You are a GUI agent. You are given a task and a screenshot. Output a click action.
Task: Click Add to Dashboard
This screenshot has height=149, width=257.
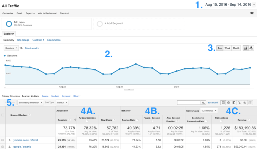(x=47, y=13)
